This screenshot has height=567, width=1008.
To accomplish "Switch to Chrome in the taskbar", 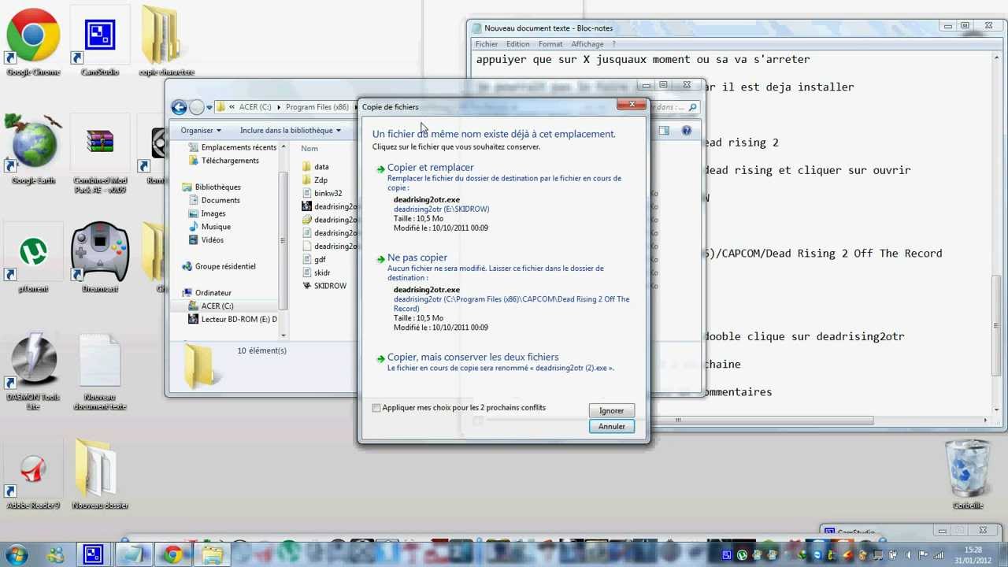I will pyautogui.click(x=172, y=555).
